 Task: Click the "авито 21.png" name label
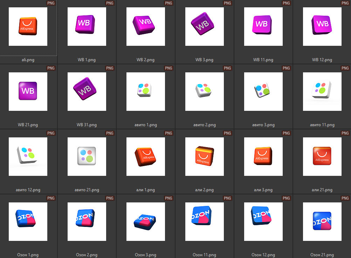87,190
